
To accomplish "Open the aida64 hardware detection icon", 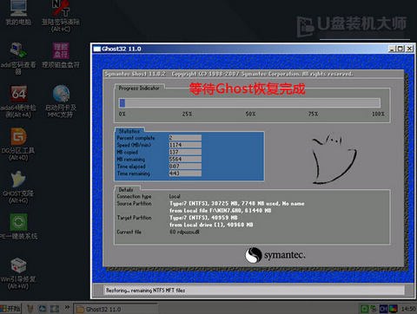I will (x=18, y=101).
